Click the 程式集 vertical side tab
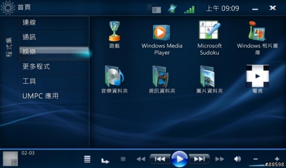The image size is (286, 168). 9,48
